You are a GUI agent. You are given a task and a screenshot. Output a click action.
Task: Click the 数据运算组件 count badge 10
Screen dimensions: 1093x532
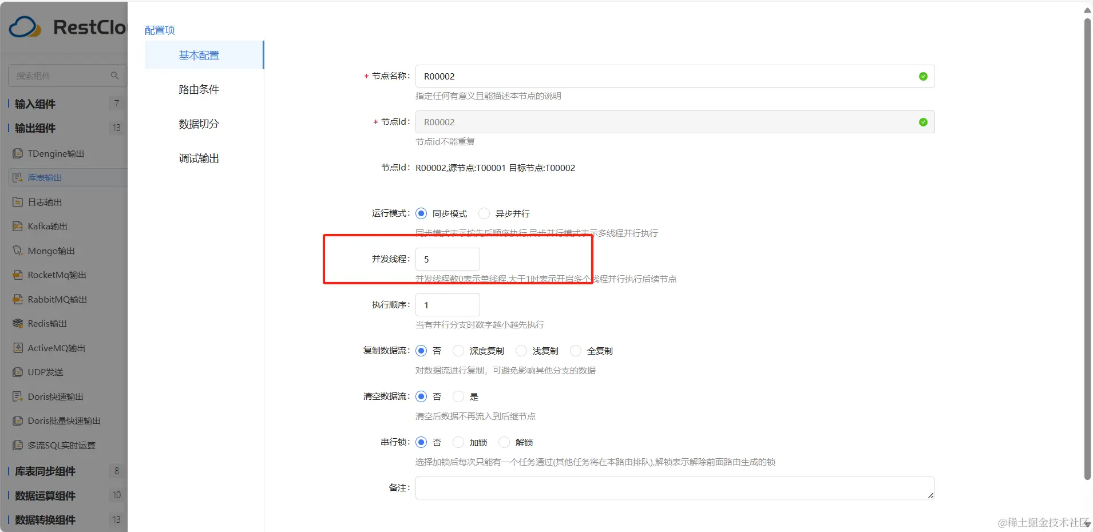pyautogui.click(x=116, y=495)
